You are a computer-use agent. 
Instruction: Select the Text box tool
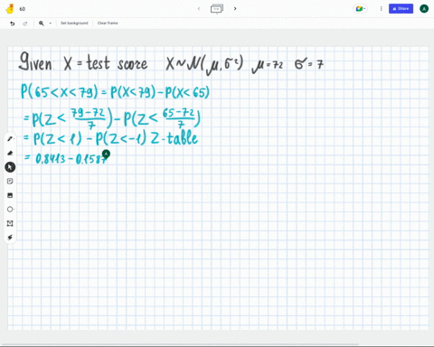10,223
